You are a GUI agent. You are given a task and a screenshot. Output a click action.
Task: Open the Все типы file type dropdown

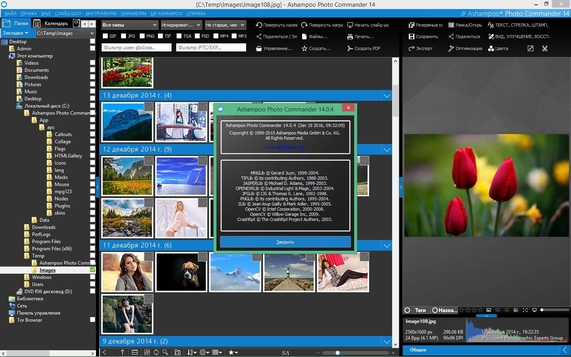click(x=130, y=25)
